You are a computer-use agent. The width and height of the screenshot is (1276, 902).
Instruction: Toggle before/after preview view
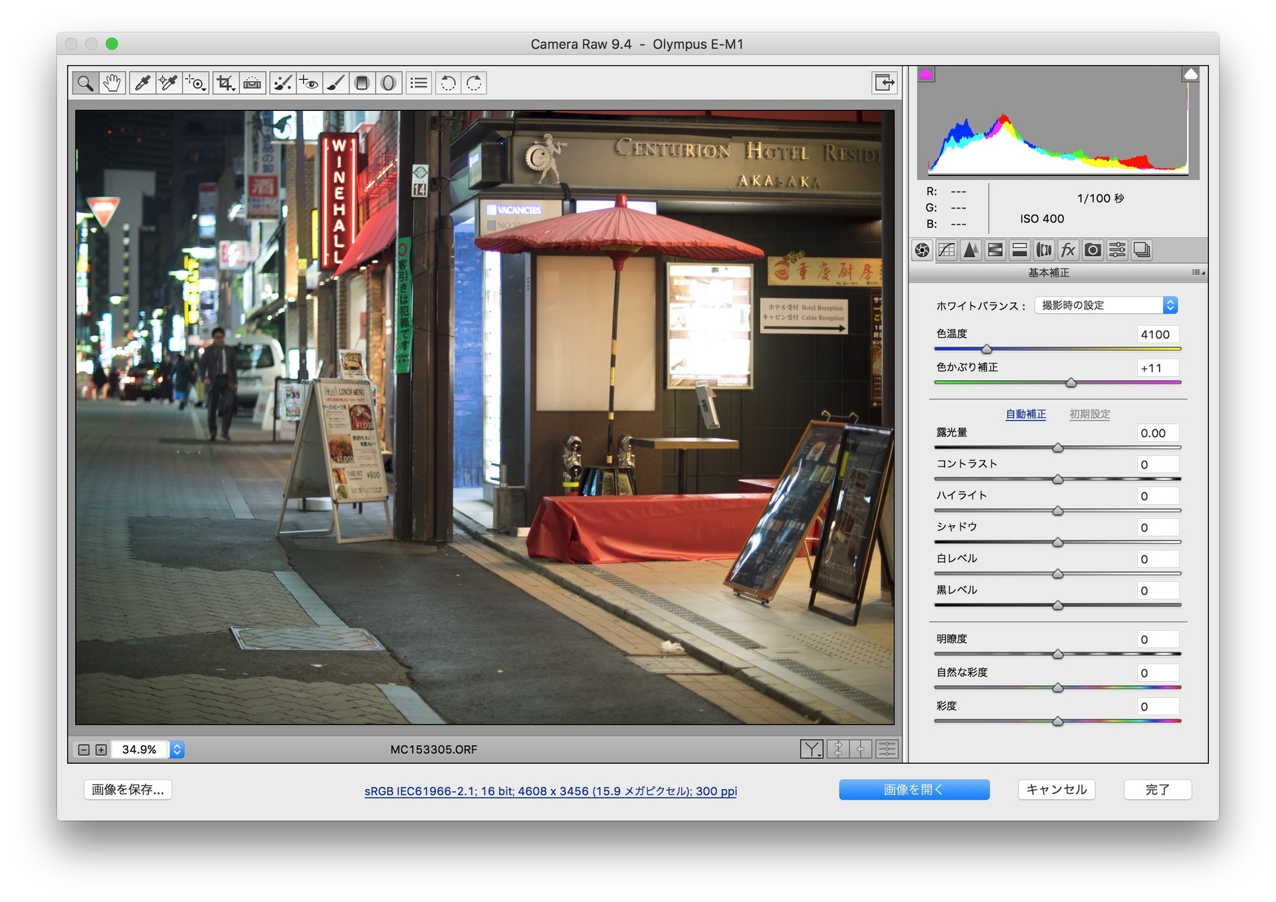pyautogui.click(x=811, y=750)
